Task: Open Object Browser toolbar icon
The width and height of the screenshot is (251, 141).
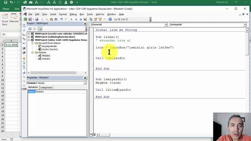Action: [x=100, y=19]
